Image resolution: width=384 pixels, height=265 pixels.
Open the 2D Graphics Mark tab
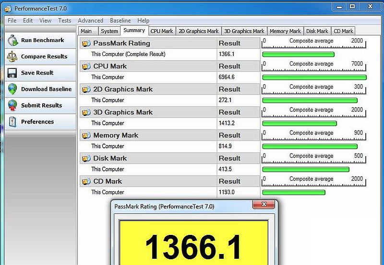[x=199, y=31]
